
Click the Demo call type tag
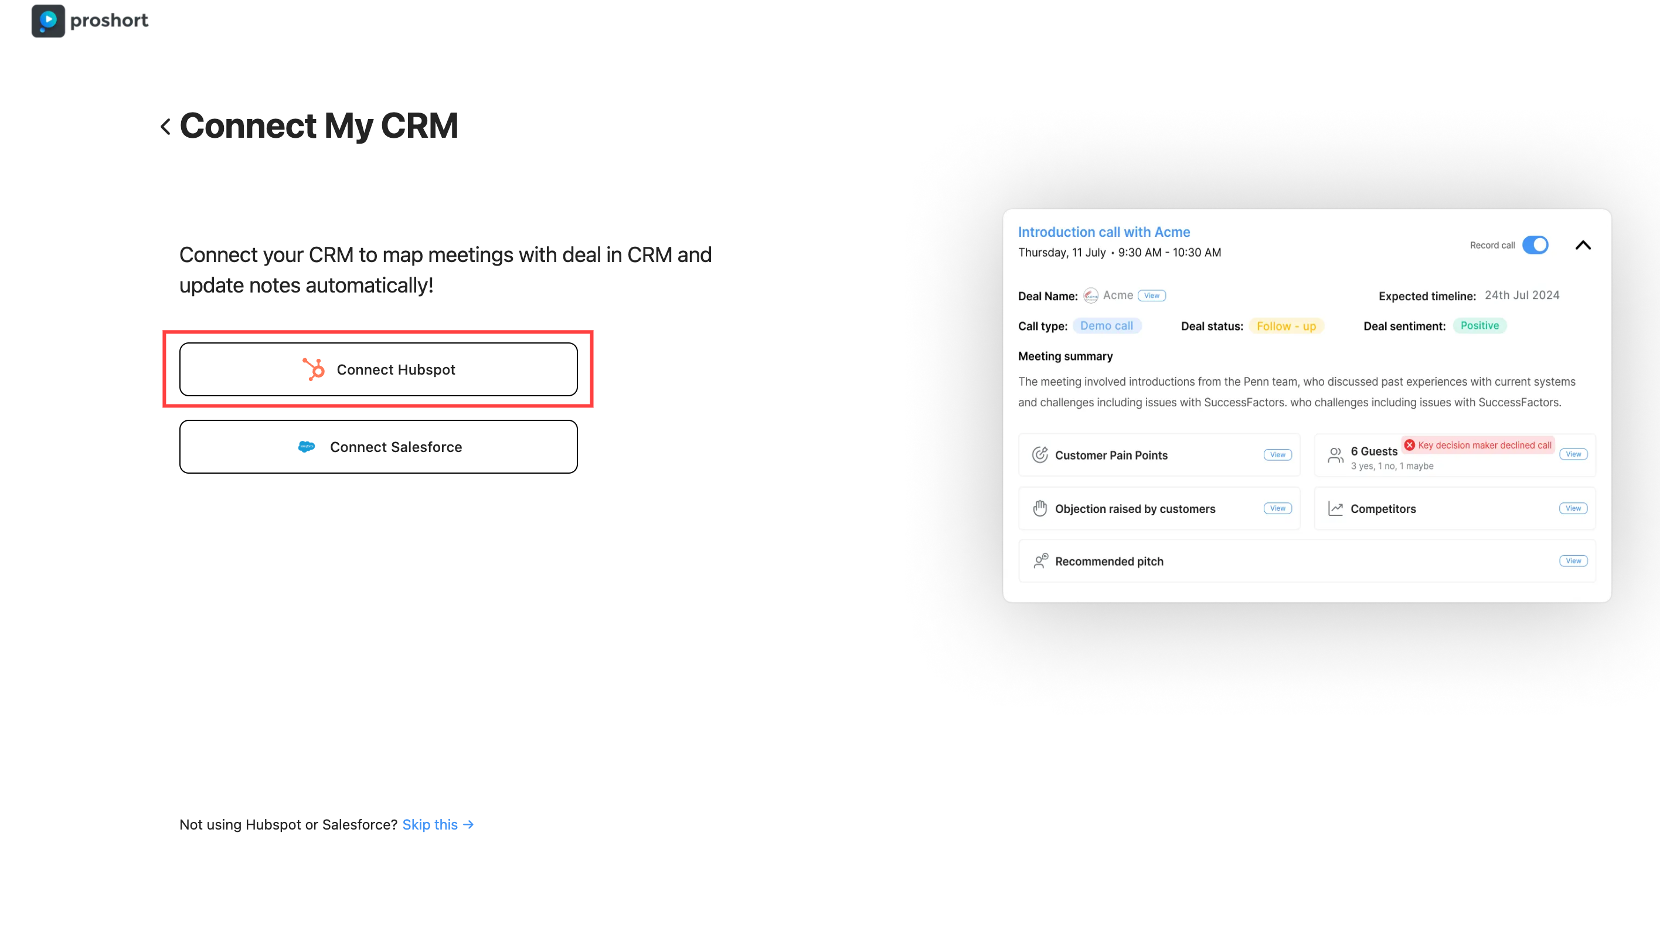(1107, 325)
